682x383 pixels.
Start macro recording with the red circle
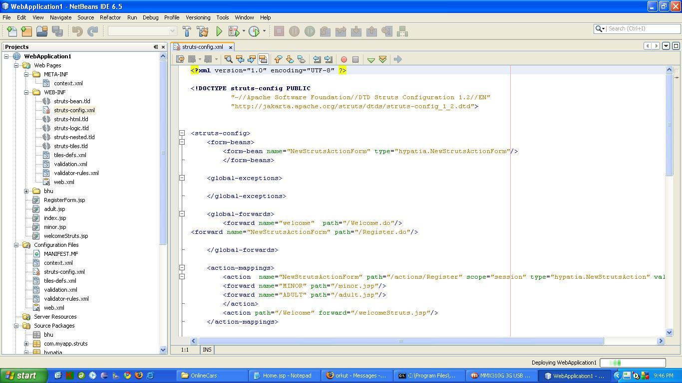click(x=344, y=59)
